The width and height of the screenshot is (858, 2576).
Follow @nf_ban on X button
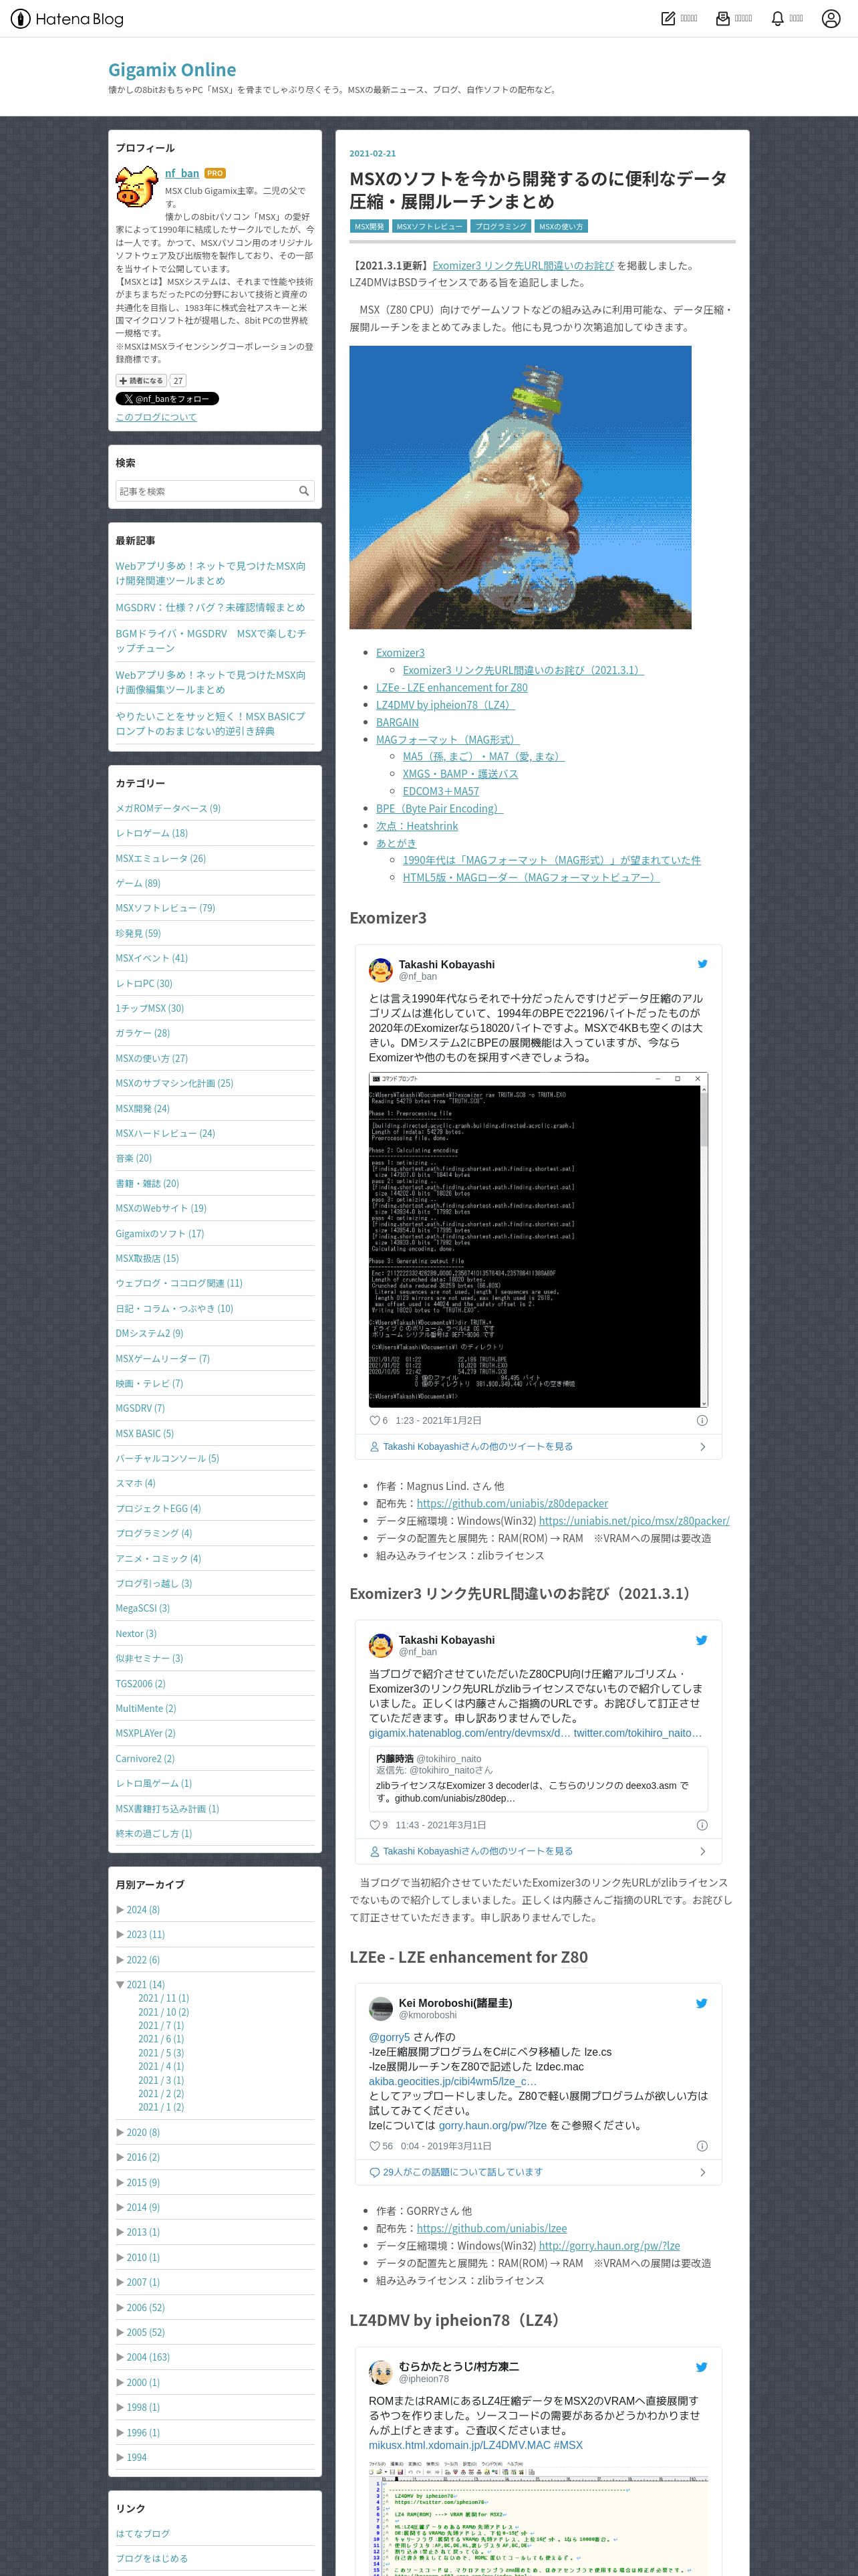coord(167,399)
